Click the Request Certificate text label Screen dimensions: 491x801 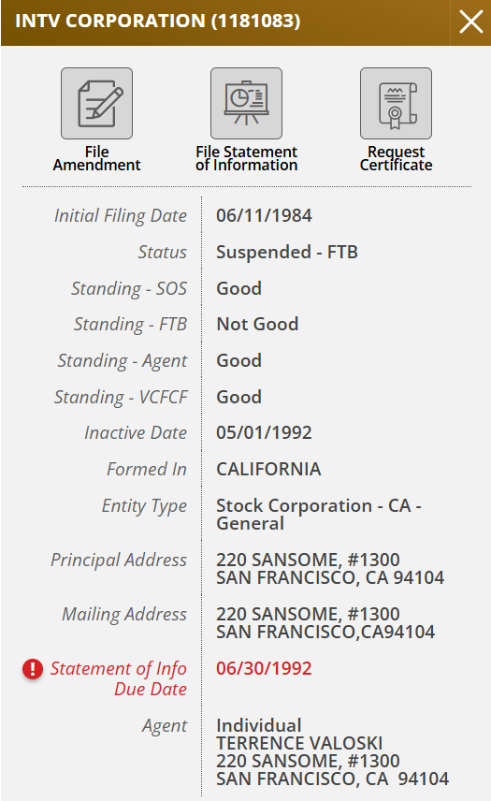[396, 158]
